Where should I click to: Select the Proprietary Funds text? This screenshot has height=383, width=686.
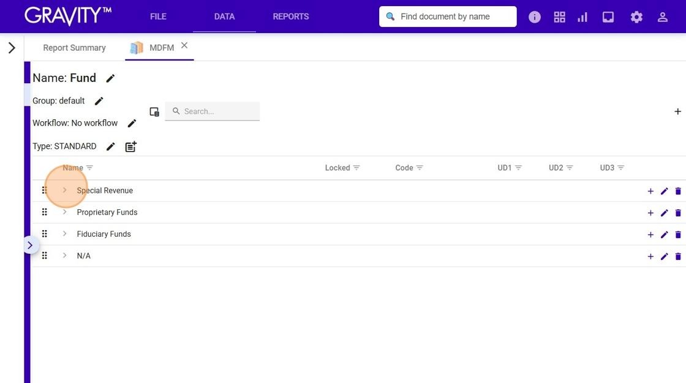(107, 212)
